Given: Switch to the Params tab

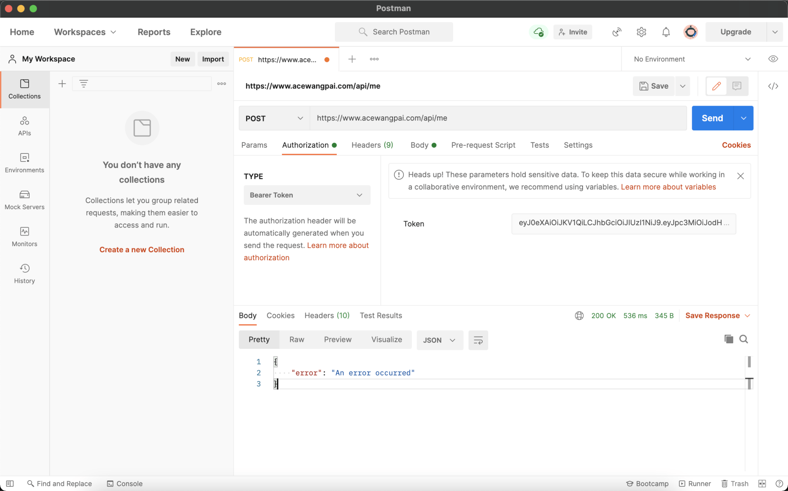Looking at the screenshot, I should click(x=254, y=145).
